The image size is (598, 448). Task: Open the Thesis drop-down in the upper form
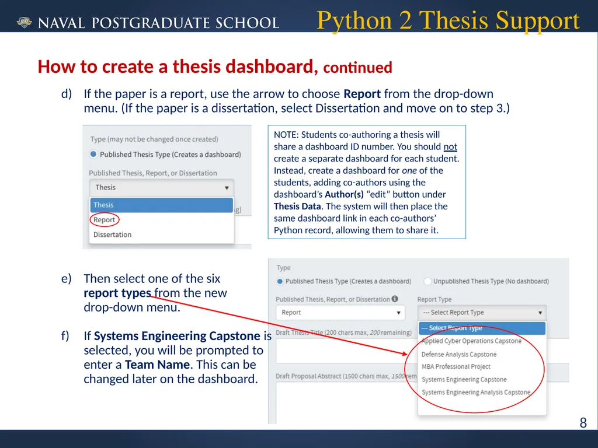tap(162, 187)
